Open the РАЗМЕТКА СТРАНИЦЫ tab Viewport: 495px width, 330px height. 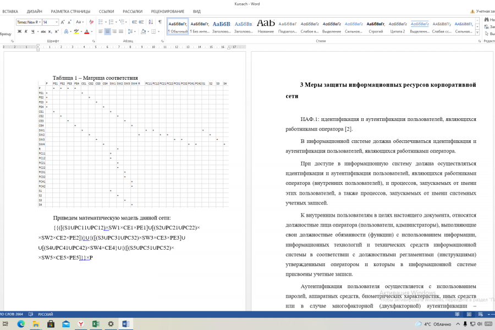pos(70,12)
